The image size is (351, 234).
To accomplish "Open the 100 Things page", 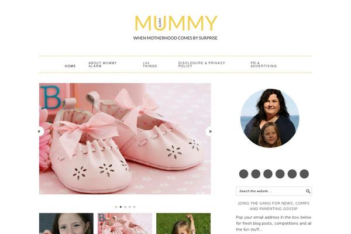I will pyautogui.click(x=150, y=64).
